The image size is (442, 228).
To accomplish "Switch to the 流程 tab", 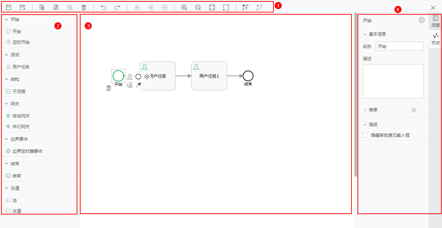I will 435,21.
